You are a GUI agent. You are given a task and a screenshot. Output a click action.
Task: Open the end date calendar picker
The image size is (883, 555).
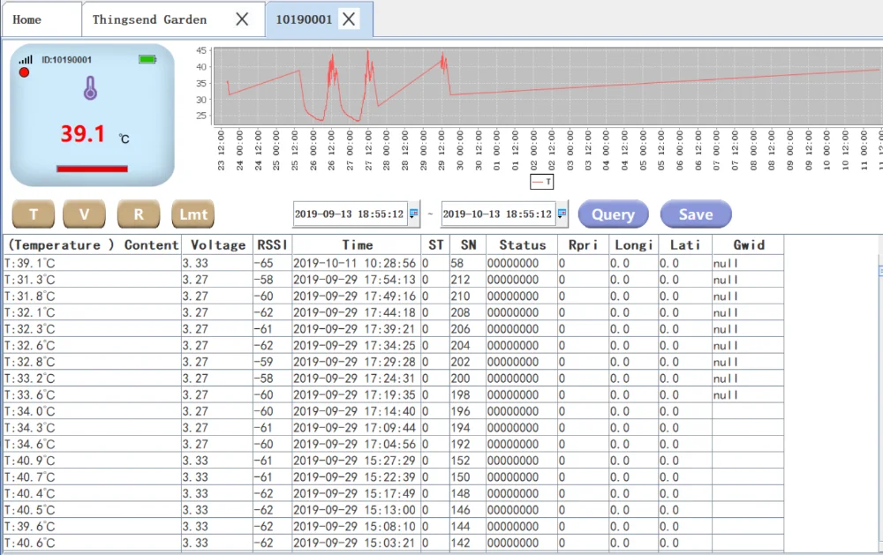562,214
